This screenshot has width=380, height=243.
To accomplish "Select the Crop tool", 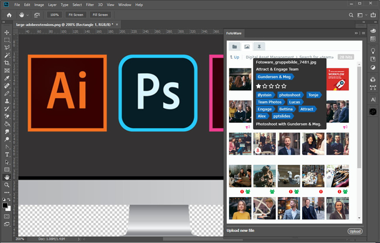I will [x=7, y=63].
